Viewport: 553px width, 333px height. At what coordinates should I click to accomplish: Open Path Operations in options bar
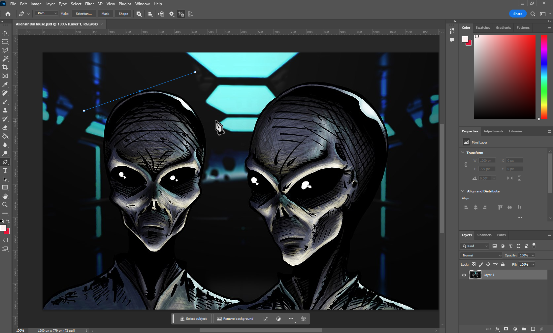point(139,14)
